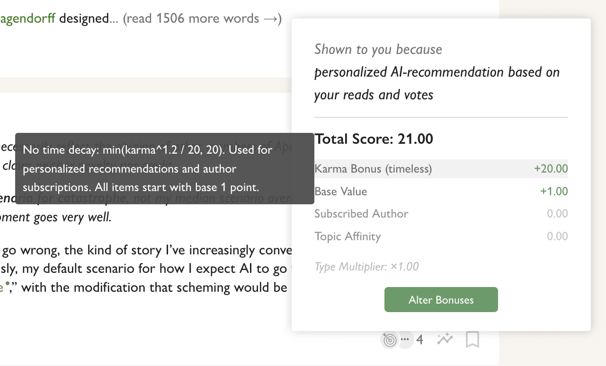Screen dimensions: 606x366
Task: Click the target bullseye score icon
Action: point(389,340)
